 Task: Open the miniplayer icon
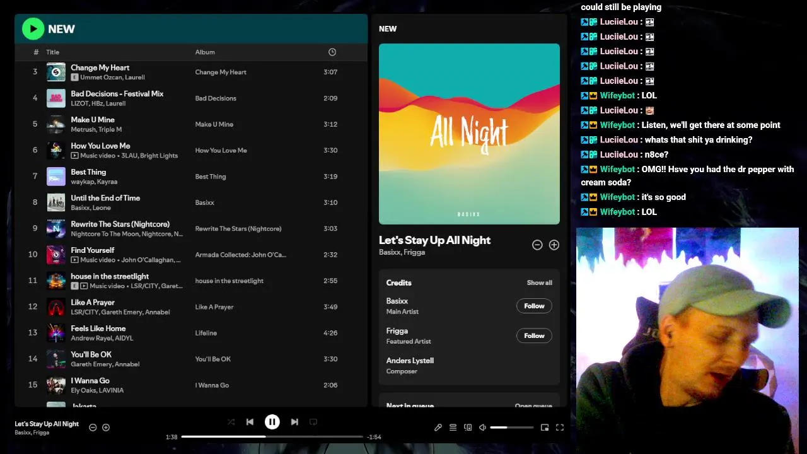tap(545, 428)
